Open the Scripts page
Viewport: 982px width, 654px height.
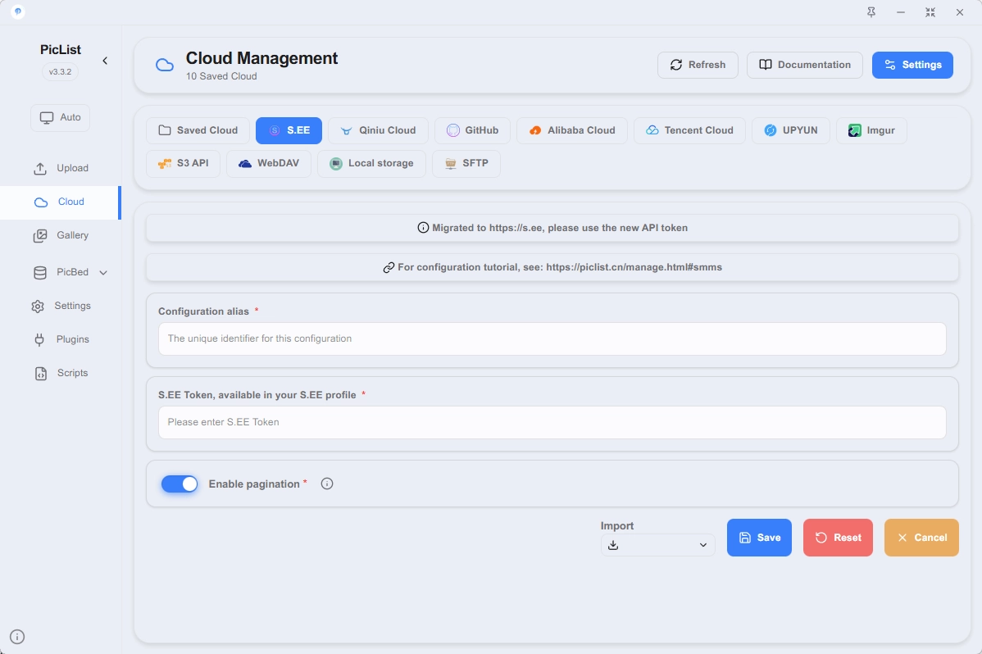pos(60,374)
